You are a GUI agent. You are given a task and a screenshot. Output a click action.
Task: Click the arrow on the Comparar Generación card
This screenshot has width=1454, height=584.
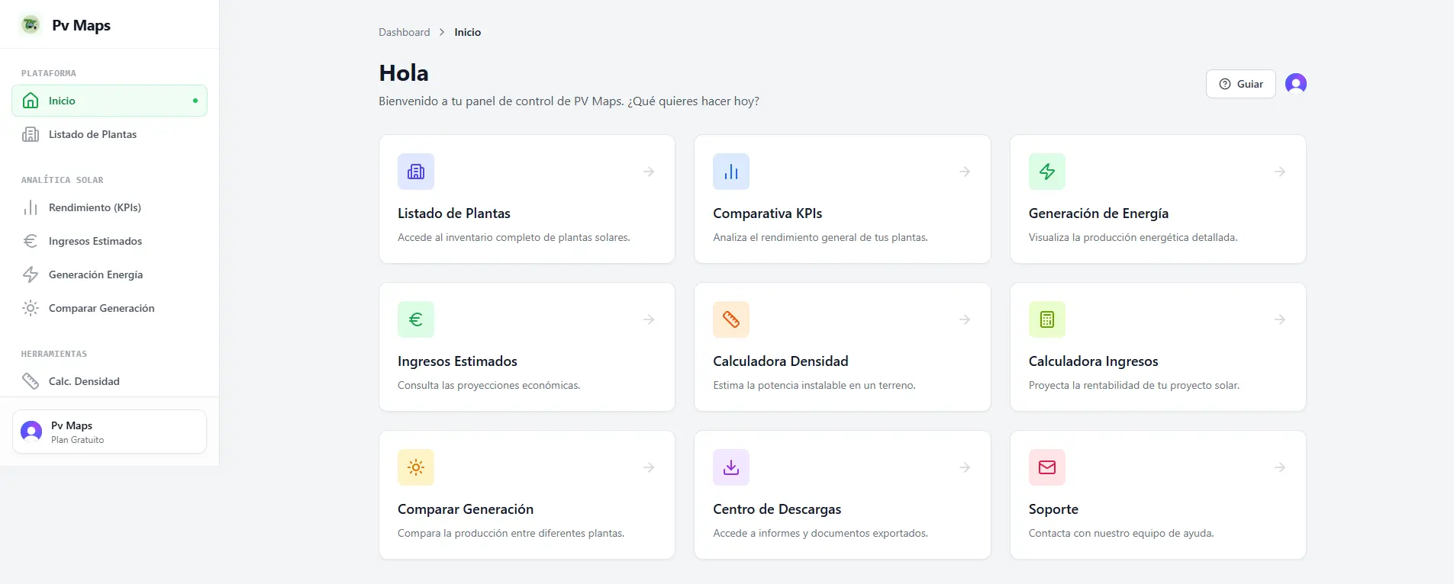pyautogui.click(x=649, y=467)
